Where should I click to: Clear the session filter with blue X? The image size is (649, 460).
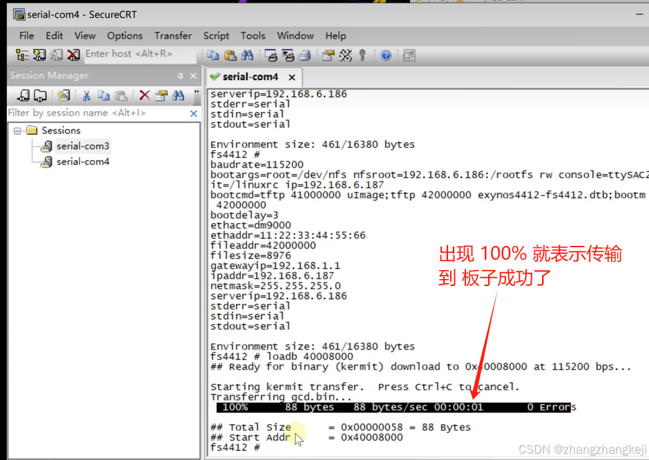[193, 113]
